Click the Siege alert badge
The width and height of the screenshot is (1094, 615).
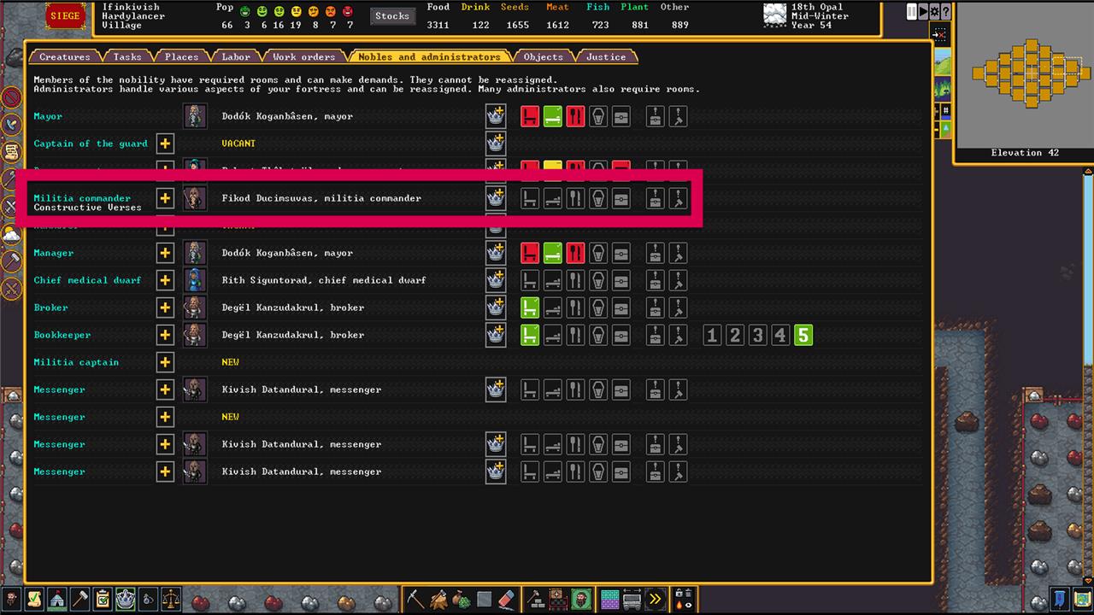(x=64, y=15)
